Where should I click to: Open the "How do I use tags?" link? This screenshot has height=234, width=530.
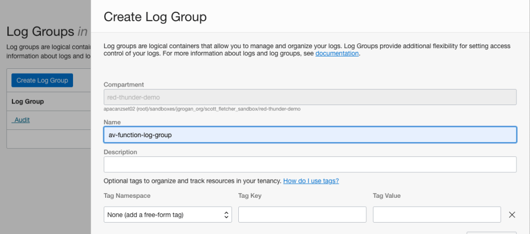click(x=311, y=181)
